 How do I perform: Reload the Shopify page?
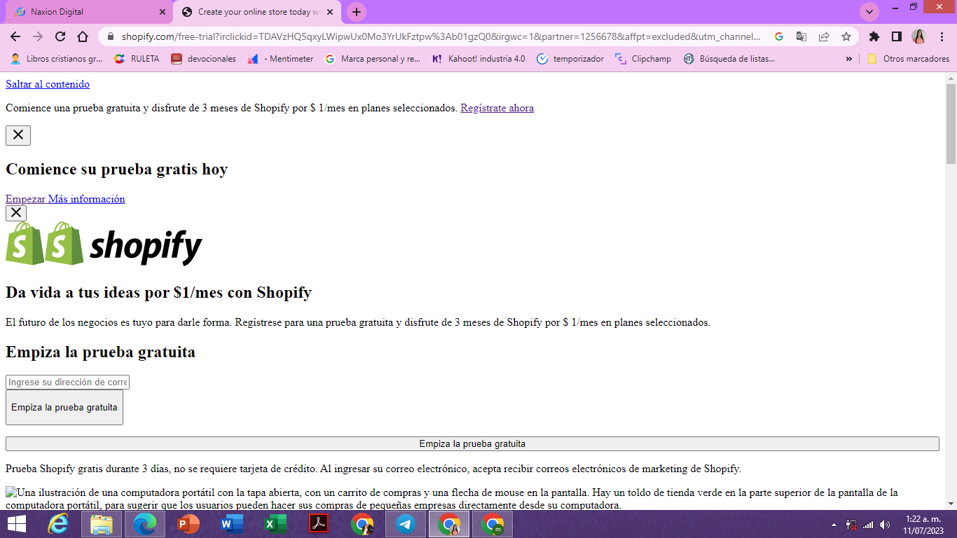tap(60, 36)
